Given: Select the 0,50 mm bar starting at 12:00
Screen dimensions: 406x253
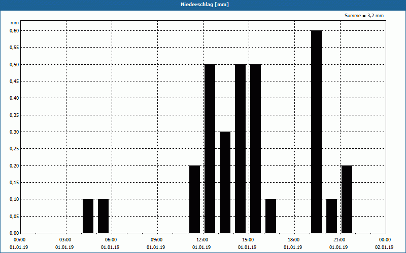Looking at the screenshot, I should click(210, 149).
